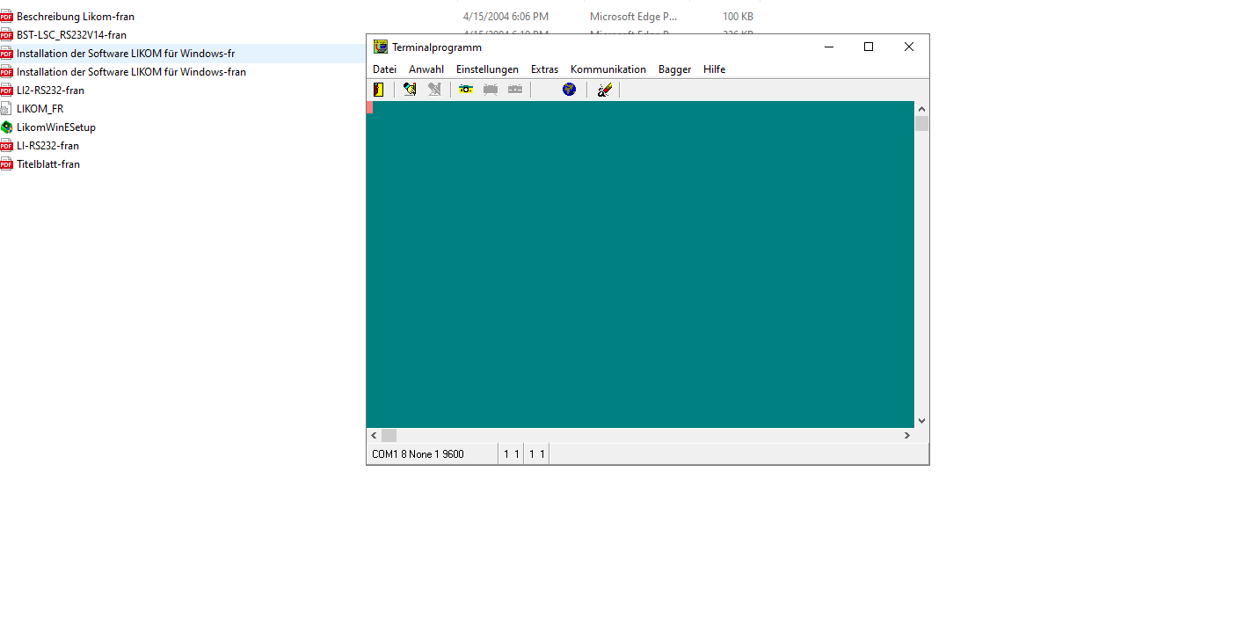
Task: Click the 'Microsoft Edge P...' type in the Beschreibung Likom-fran row
Action: pos(634,17)
